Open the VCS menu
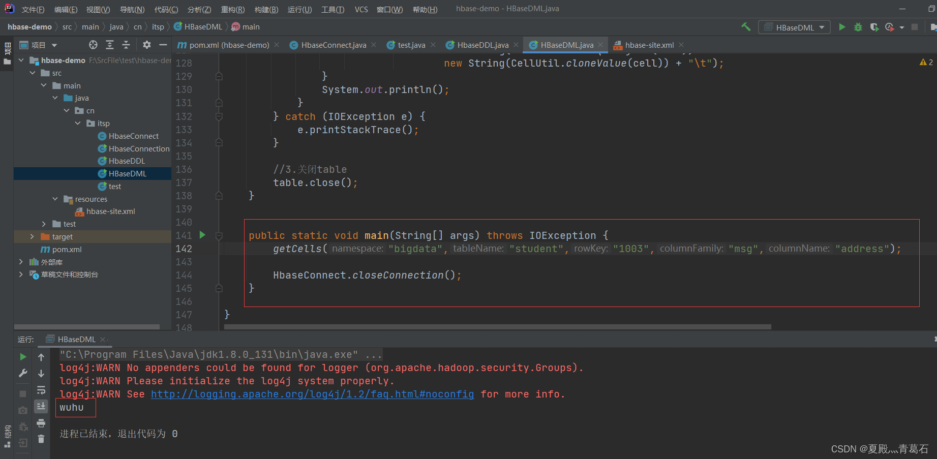The width and height of the screenshot is (937, 459). point(361,10)
